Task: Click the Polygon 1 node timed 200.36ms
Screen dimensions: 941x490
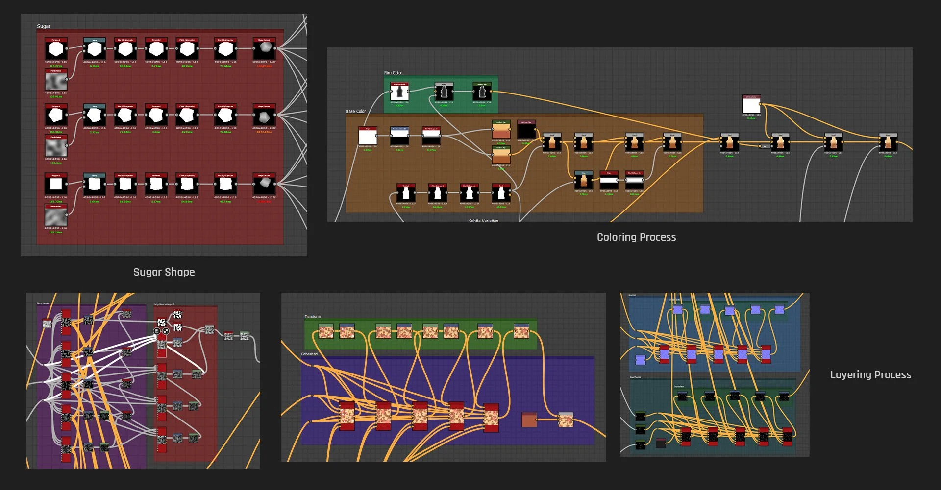Action: click(56, 116)
